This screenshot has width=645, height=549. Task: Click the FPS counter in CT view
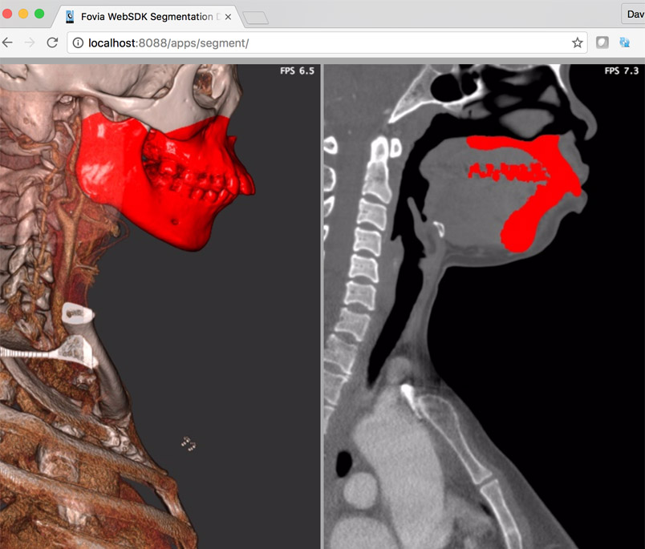pyautogui.click(x=621, y=71)
